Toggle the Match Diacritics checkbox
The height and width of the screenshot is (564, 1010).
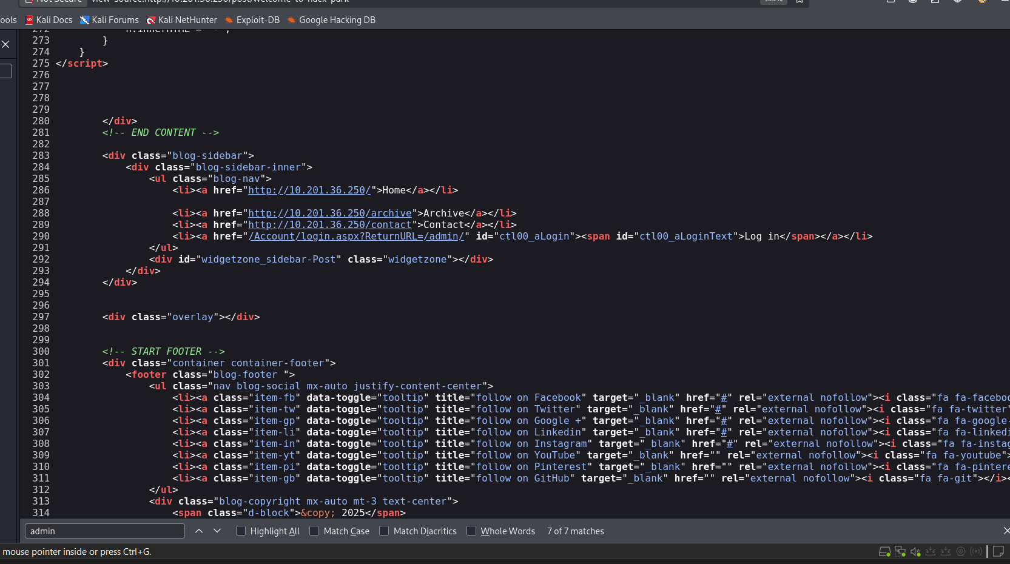[x=384, y=531]
